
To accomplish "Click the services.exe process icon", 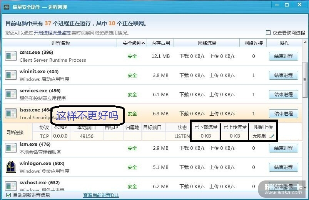I will pos(11,94).
